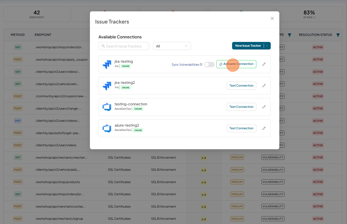Open /identity/api/v2/vehicle/vehi... endpoint
This screenshot has height=224, width=347.
pyautogui.click(x=57, y=84)
